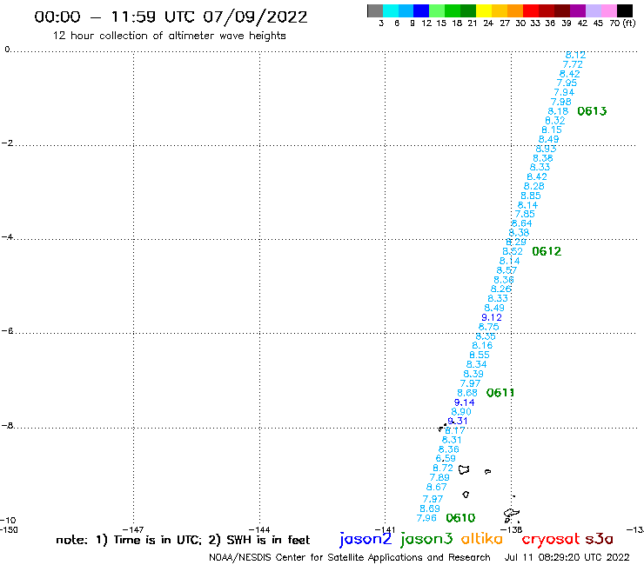Click the 7.72 wave height value

[x=573, y=64]
